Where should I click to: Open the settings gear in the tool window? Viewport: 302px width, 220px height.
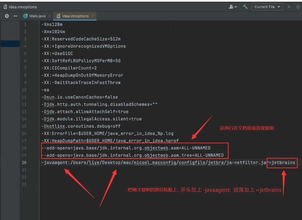[x=7, y=16]
